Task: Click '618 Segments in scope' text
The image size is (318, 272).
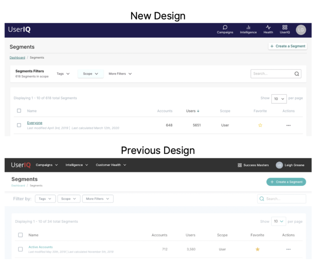Action: point(32,76)
